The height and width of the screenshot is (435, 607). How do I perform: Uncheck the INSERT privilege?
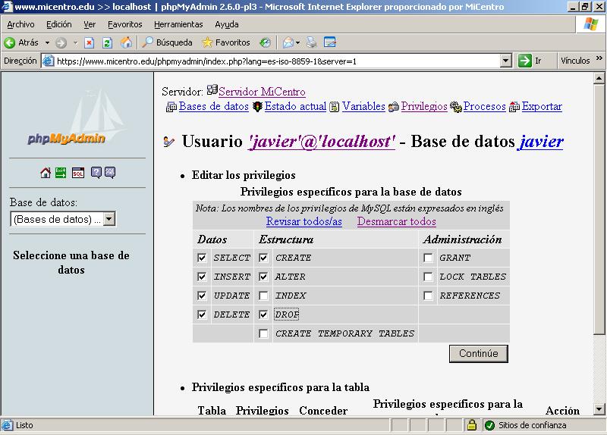(x=202, y=277)
